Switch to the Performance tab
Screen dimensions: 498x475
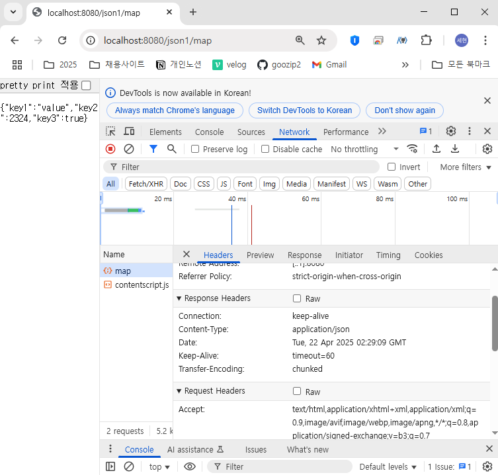[346, 132]
